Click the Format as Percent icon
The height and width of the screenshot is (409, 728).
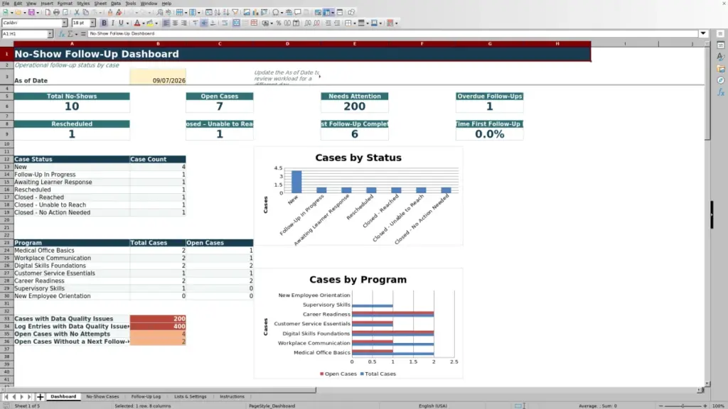click(x=279, y=23)
